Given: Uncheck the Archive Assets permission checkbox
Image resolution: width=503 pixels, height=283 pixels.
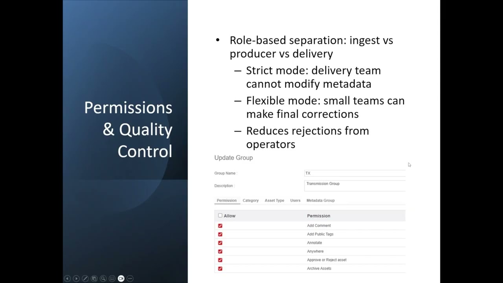Looking at the screenshot, I should [x=220, y=268].
